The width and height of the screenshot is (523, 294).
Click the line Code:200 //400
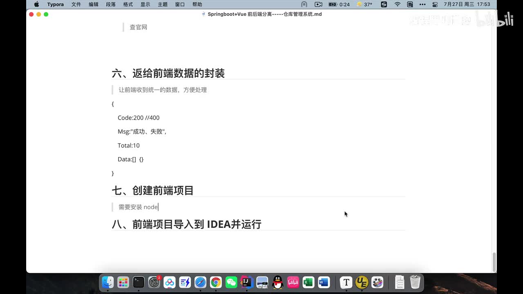(139, 118)
